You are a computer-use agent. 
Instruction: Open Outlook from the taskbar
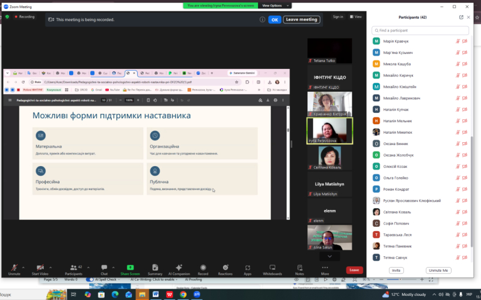(129, 295)
